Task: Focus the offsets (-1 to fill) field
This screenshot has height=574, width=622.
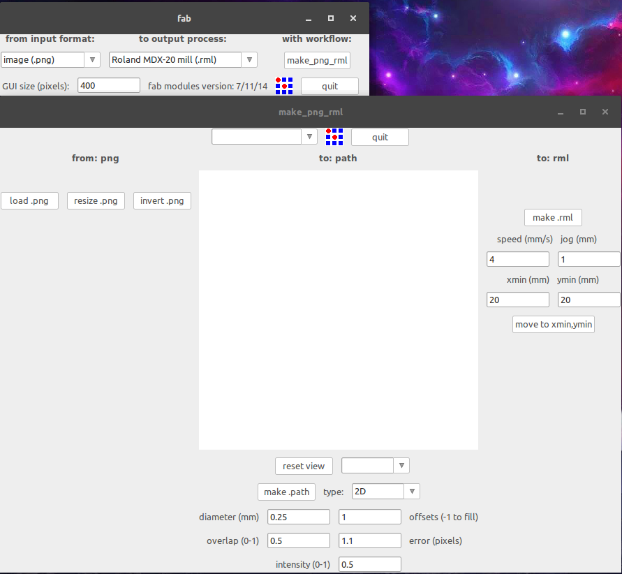Action: coord(370,517)
